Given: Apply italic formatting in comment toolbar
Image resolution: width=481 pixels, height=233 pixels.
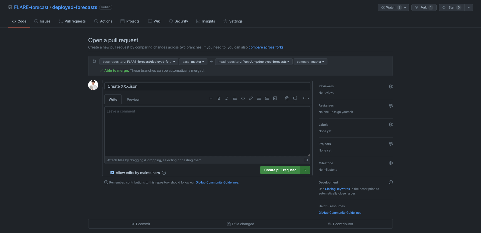Looking at the screenshot, I should tap(227, 98).
